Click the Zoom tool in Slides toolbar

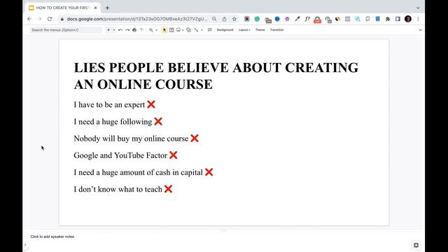coord(151,29)
